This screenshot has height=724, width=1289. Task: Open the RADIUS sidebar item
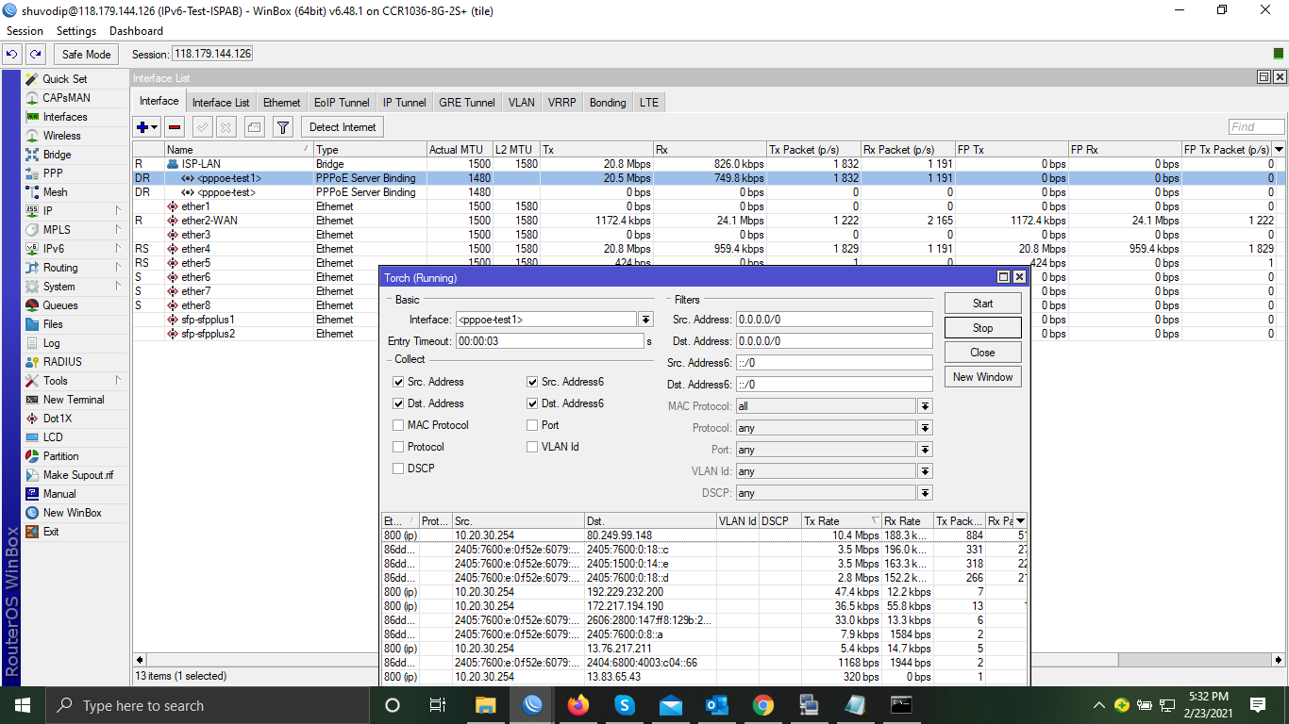[x=62, y=362]
